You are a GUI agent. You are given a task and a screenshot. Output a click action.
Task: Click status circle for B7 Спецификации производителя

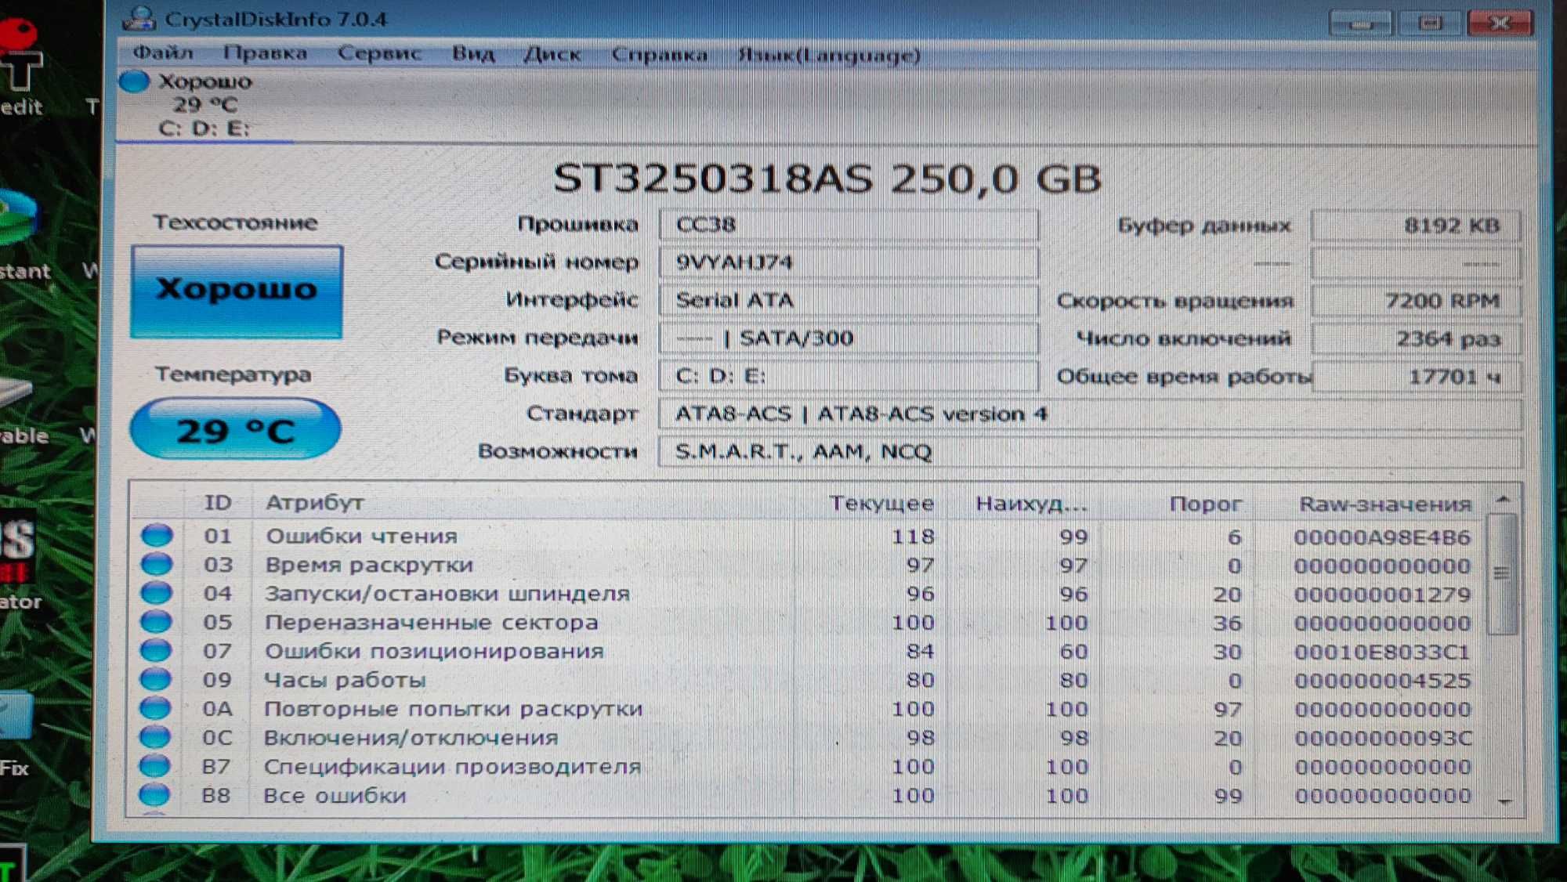tap(155, 765)
